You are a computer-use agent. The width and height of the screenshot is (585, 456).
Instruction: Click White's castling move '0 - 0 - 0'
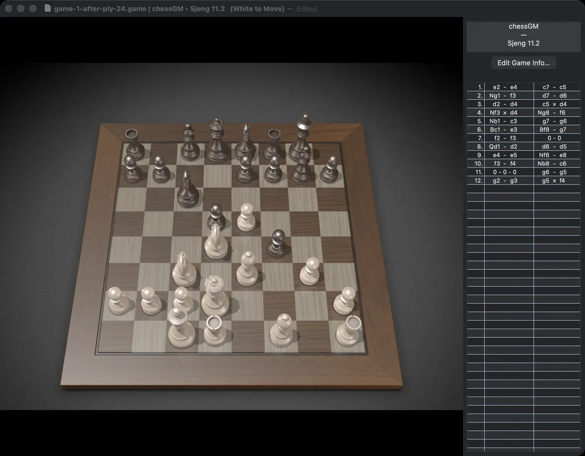pyautogui.click(x=505, y=172)
